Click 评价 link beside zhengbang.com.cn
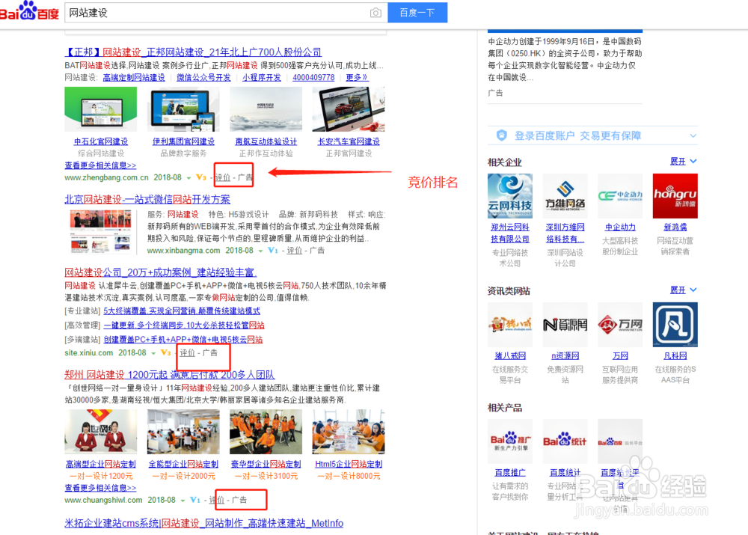The width and height of the screenshot is (748, 535). click(222, 177)
